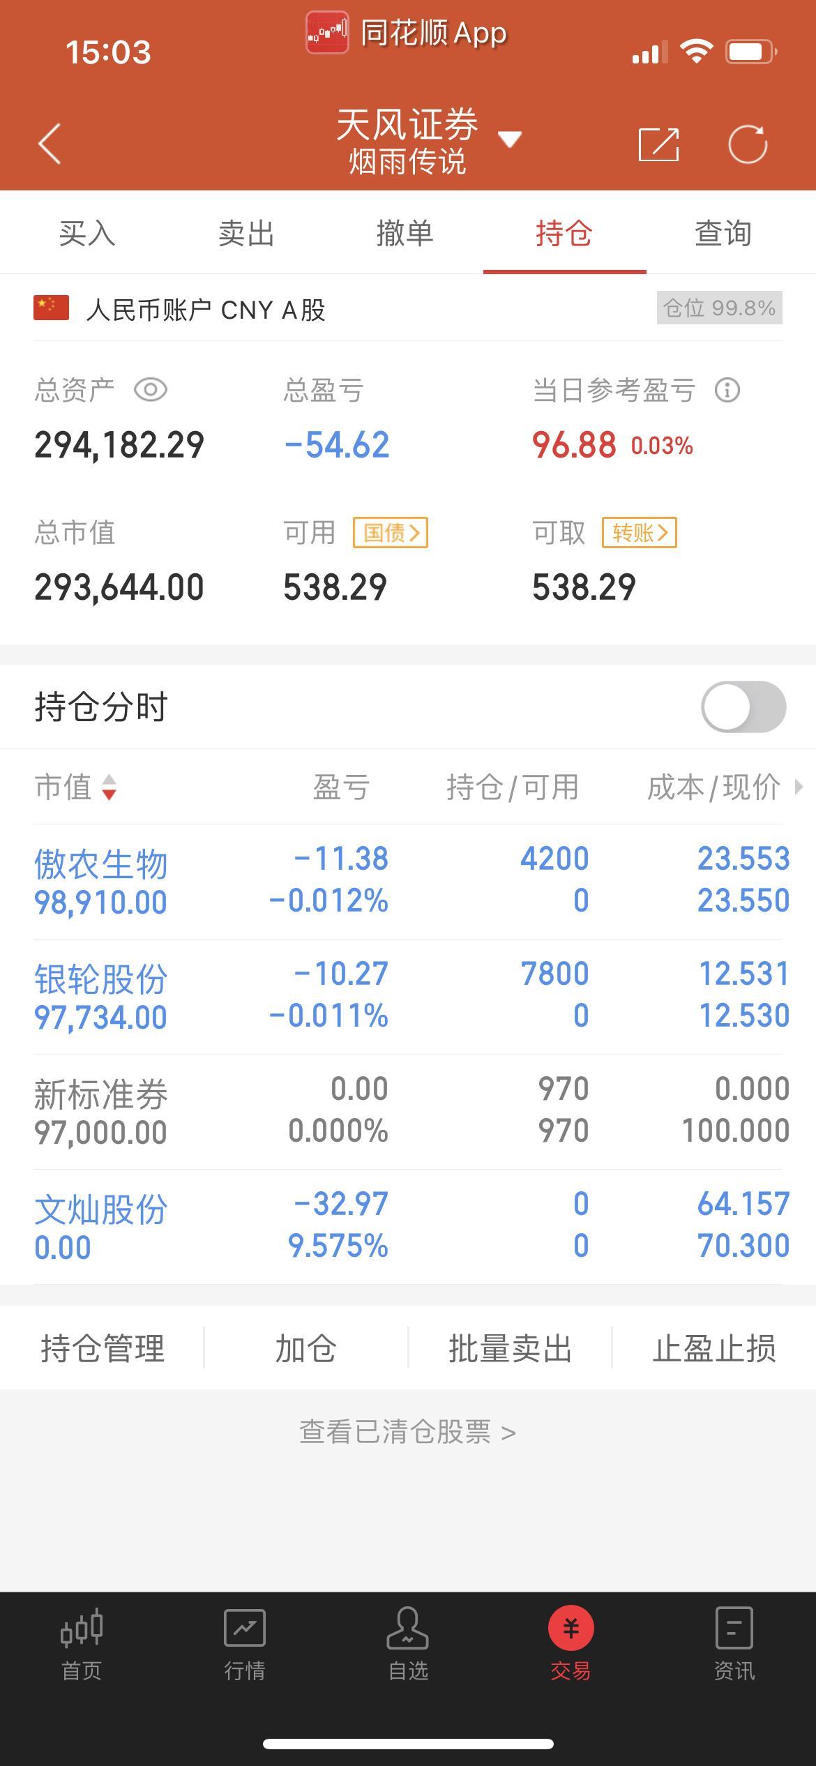This screenshot has width=816, height=1766.
Task: Switch to the 查询 tab
Action: point(723,233)
